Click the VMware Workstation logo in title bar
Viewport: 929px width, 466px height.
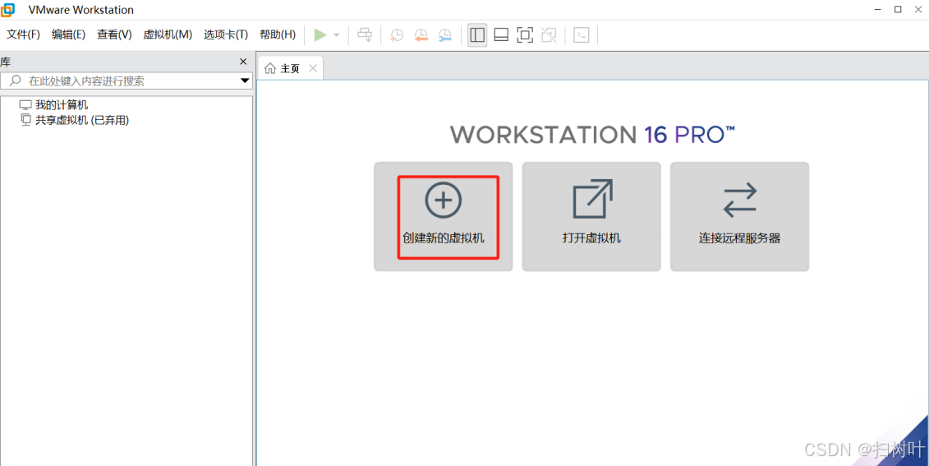pyautogui.click(x=8, y=10)
